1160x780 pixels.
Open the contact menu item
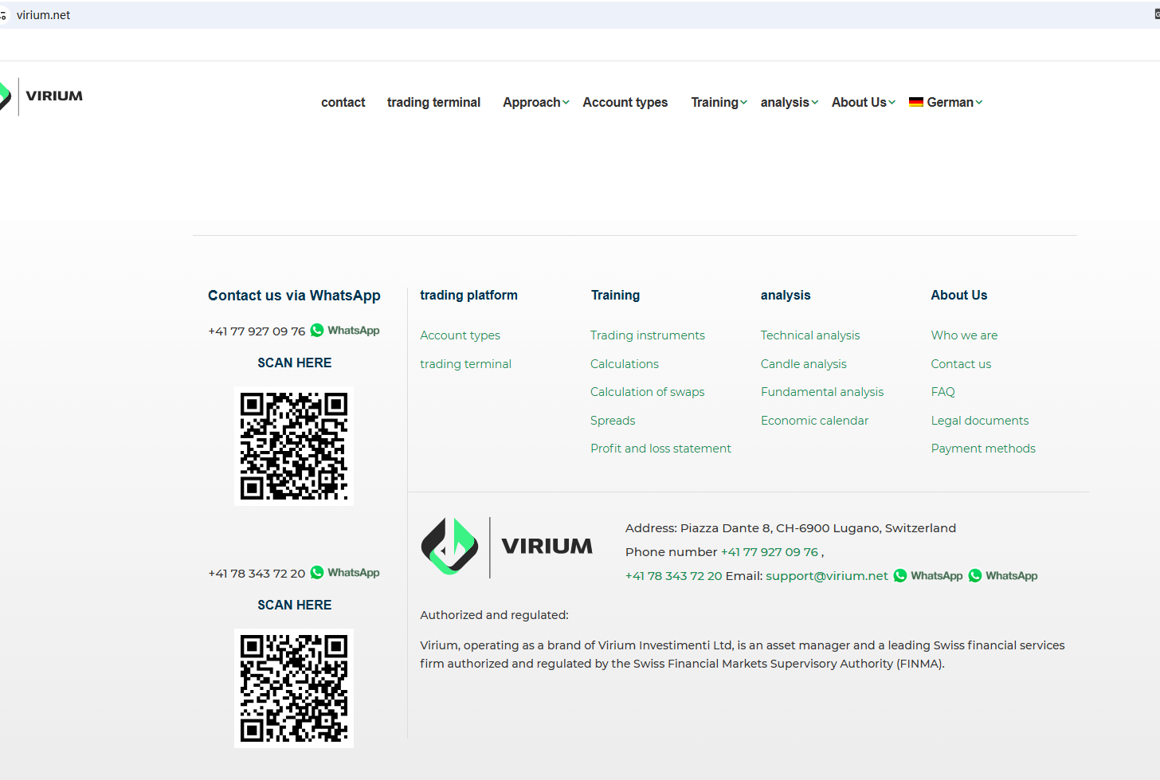343,102
